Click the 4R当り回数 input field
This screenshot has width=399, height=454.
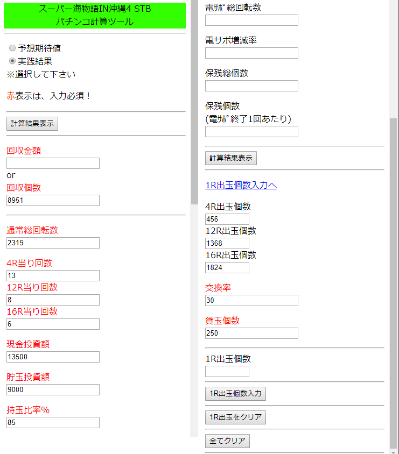click(x=53, y=275)
